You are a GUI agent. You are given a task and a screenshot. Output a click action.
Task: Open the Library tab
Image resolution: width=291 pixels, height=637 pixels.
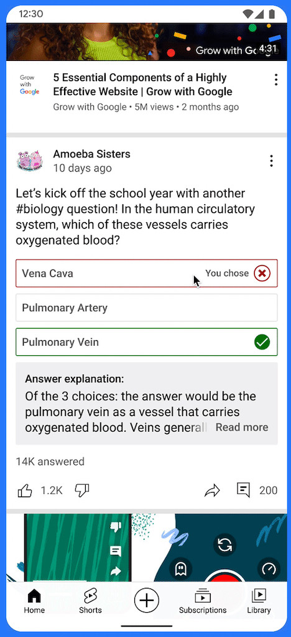tap(259, 602)
